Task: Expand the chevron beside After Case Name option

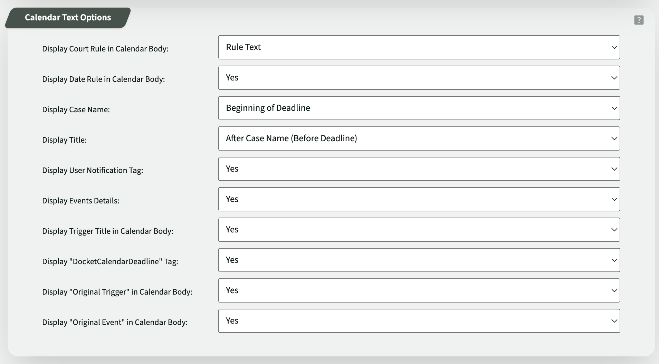Action: [x=614, y=138]
